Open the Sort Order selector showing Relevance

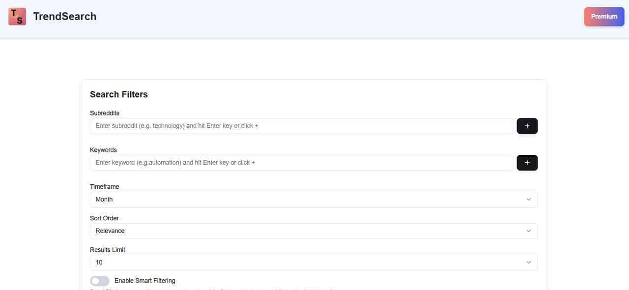(x=314, y=231)
